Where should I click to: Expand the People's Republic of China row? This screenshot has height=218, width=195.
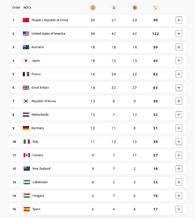179,20
